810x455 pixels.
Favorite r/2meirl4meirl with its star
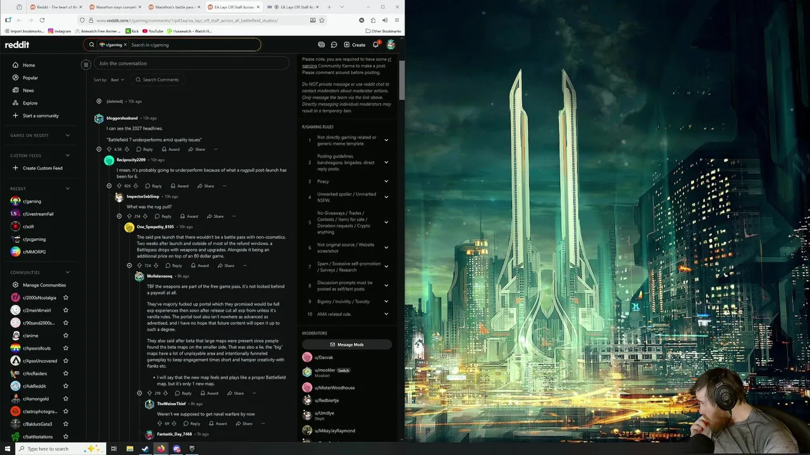click(x=66, y=310)
